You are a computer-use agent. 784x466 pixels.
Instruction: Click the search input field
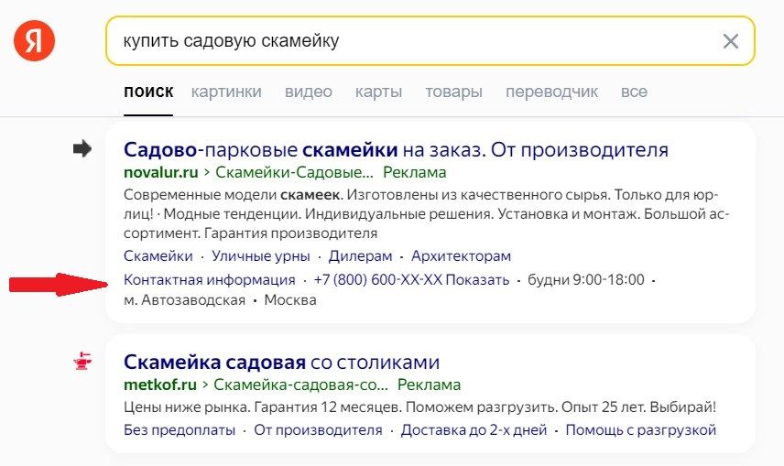pyautogui.click(x=412, y=41)
